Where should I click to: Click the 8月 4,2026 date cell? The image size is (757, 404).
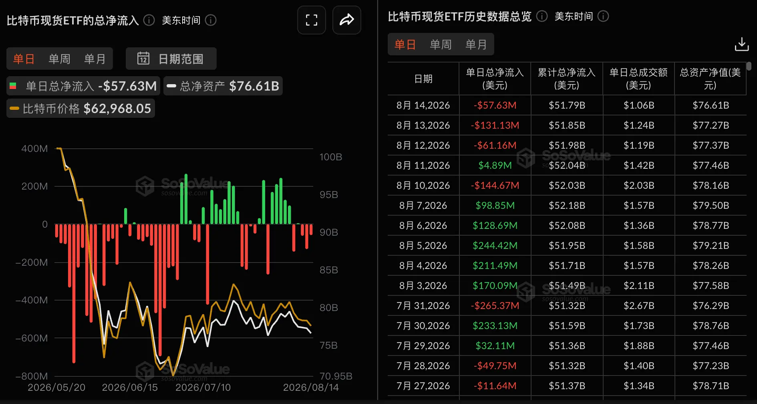[x=423, y=265]
